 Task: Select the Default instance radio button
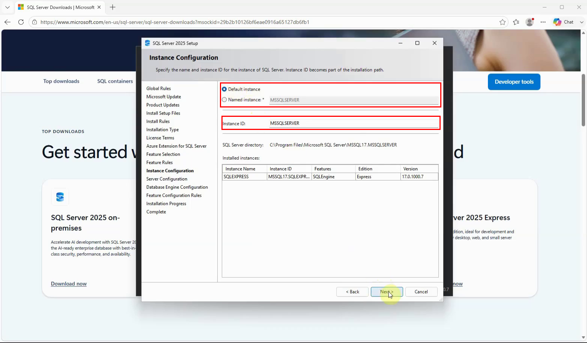point(224,89)
